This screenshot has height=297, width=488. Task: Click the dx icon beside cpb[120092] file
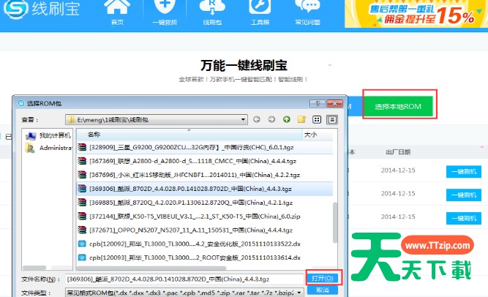(x=82, y=244)
